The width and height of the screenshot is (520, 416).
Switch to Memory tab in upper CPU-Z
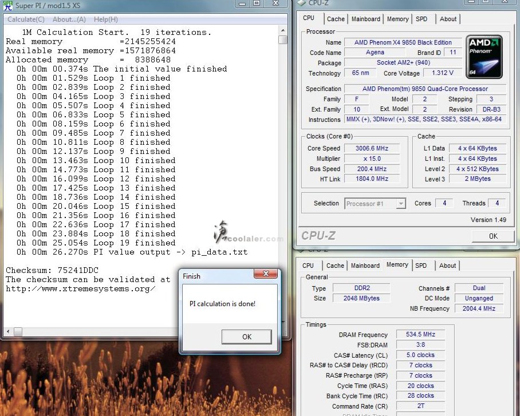(x=397, y=19)
